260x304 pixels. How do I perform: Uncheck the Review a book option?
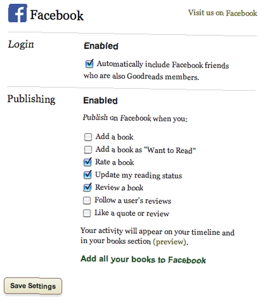(88, 187)
